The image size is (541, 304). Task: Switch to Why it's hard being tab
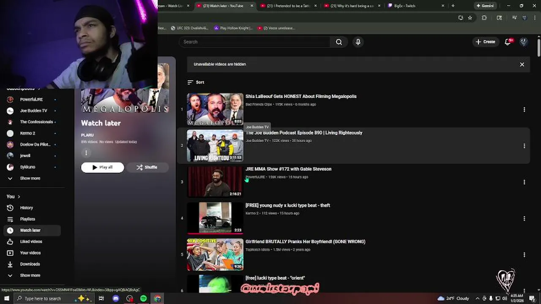[352, 6]
